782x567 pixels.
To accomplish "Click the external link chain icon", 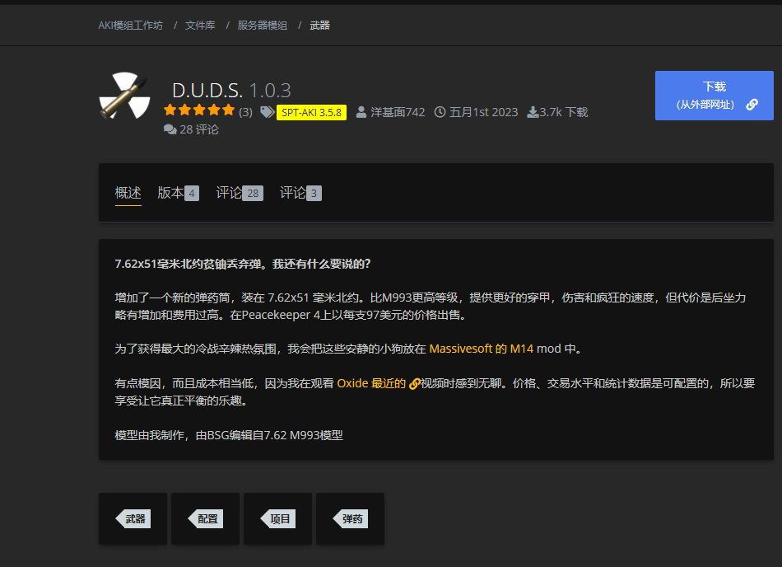I will coord(752,105).
